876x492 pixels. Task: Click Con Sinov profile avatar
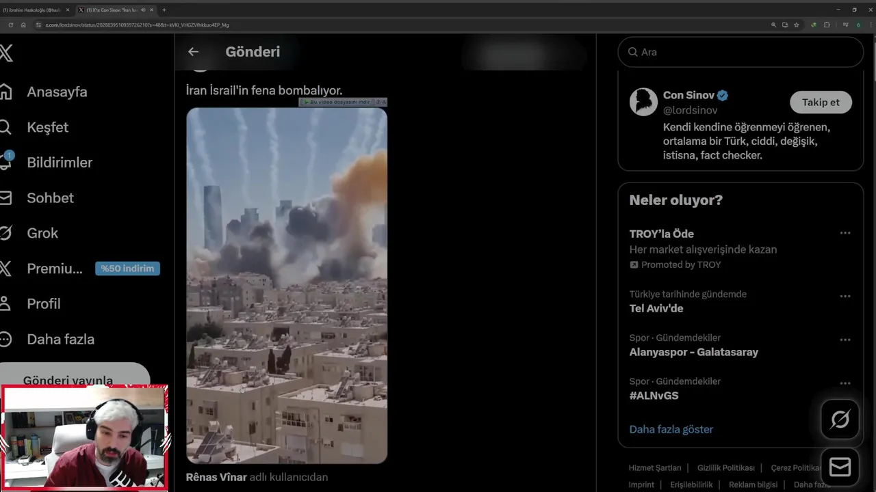643,102
